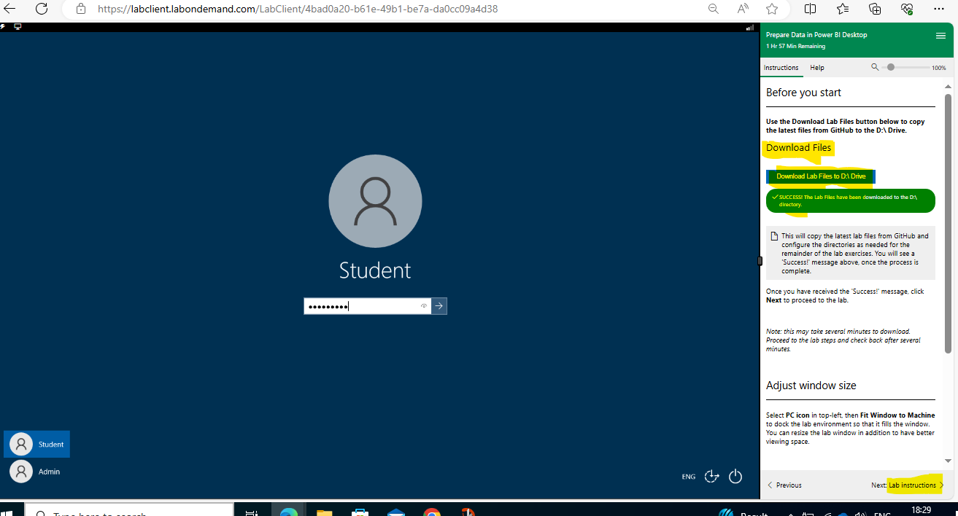
Task: Open the Favorites list icon
Action: (x=843, y=9)
